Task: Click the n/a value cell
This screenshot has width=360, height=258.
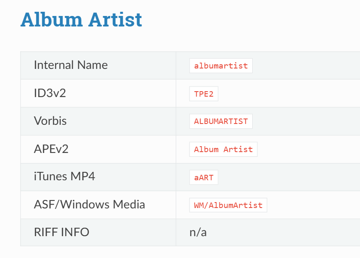Action: click(198, 232)
